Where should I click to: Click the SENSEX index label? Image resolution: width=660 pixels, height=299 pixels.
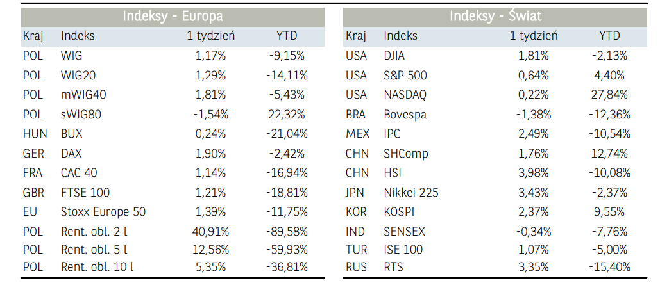click(x=404, y=232)
